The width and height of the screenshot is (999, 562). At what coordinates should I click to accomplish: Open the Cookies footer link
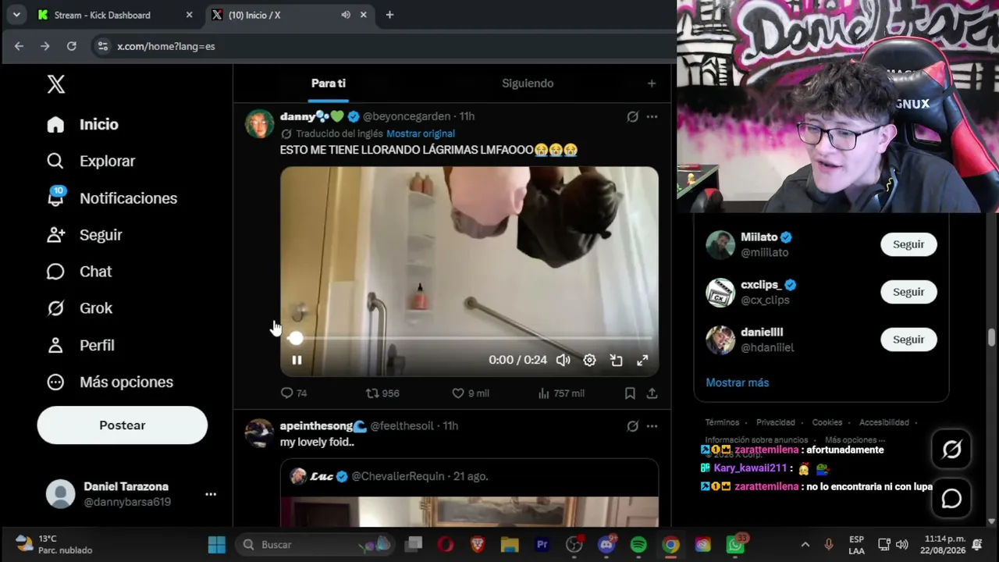pyautogui.click(x=827, y=422)
